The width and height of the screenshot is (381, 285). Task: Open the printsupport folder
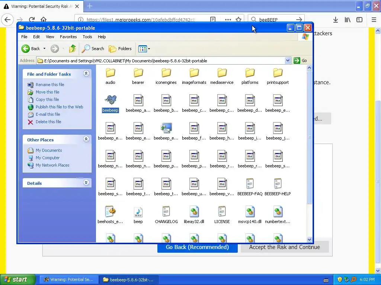click(x=278, y=73)
